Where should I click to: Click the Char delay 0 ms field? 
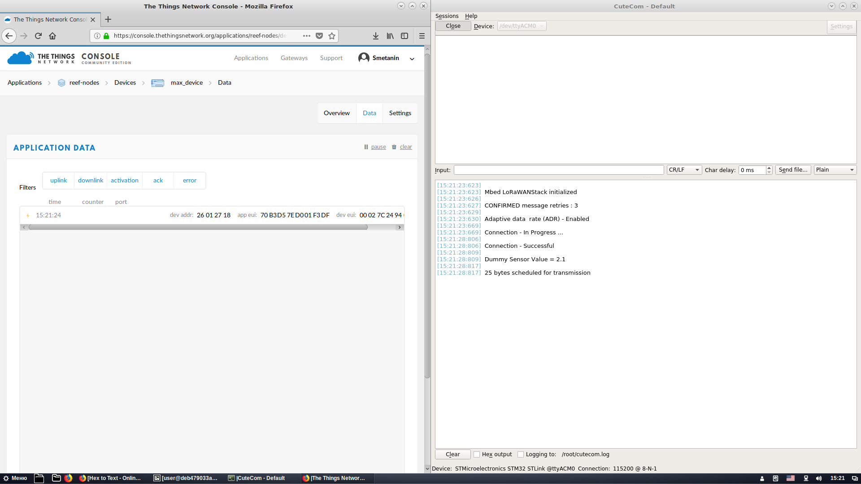(x=752, y=170)
